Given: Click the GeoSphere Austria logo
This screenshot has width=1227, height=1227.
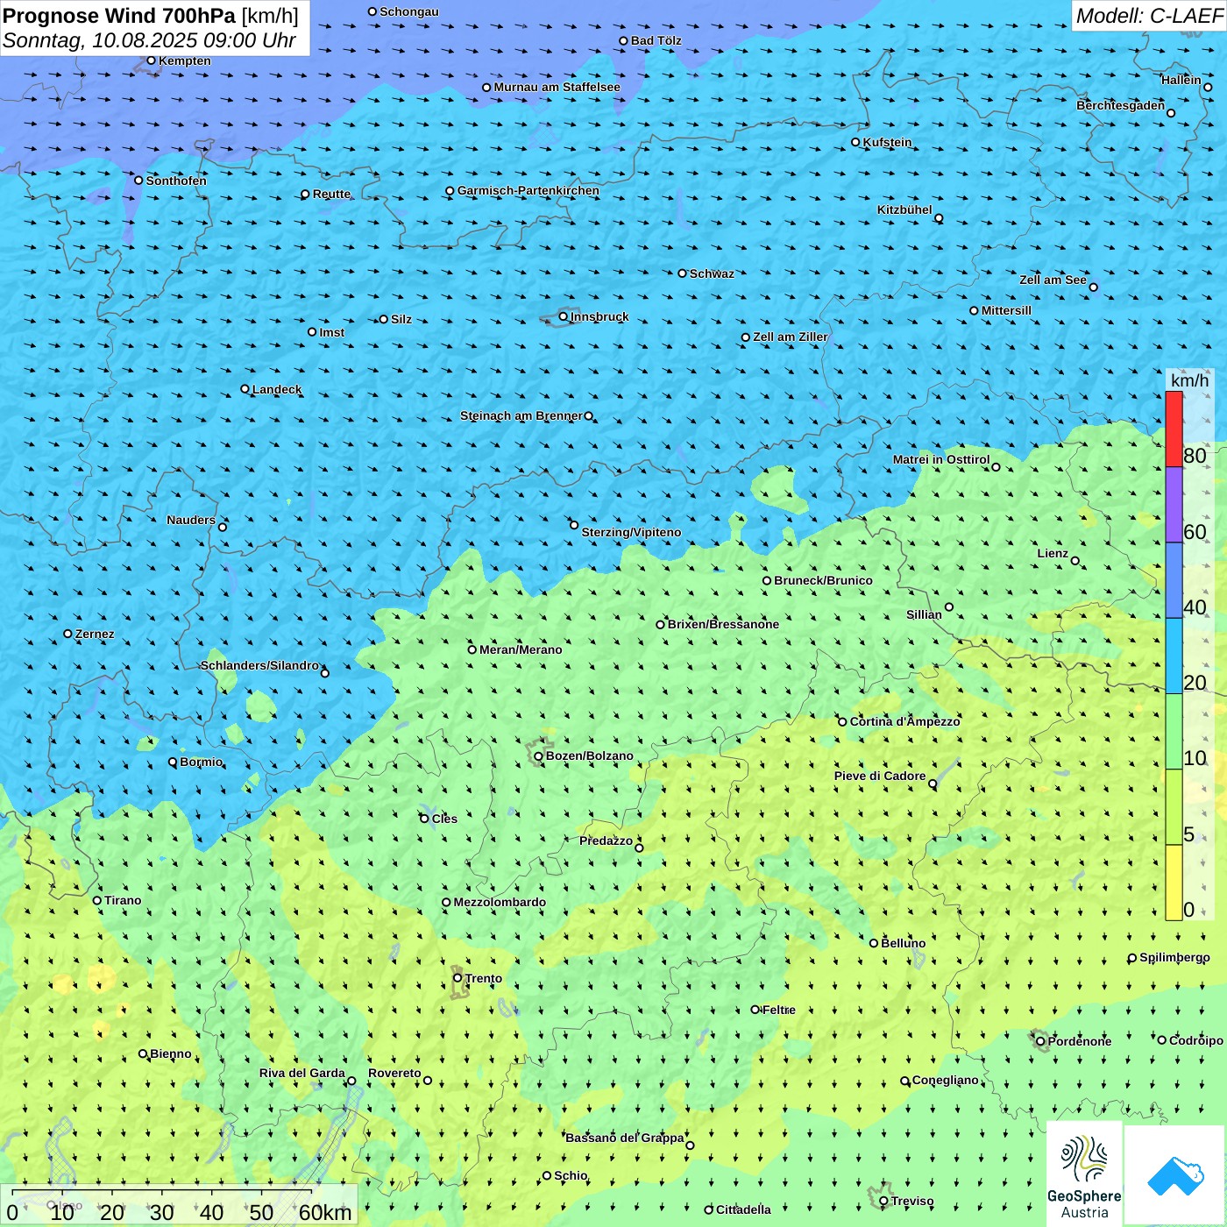Looking at the screenshot, I should tap(1084, 1174).
